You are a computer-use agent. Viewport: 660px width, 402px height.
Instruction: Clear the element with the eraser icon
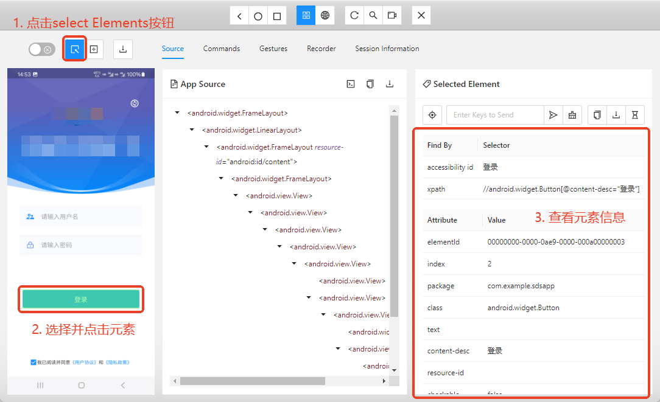coord(572,115)
